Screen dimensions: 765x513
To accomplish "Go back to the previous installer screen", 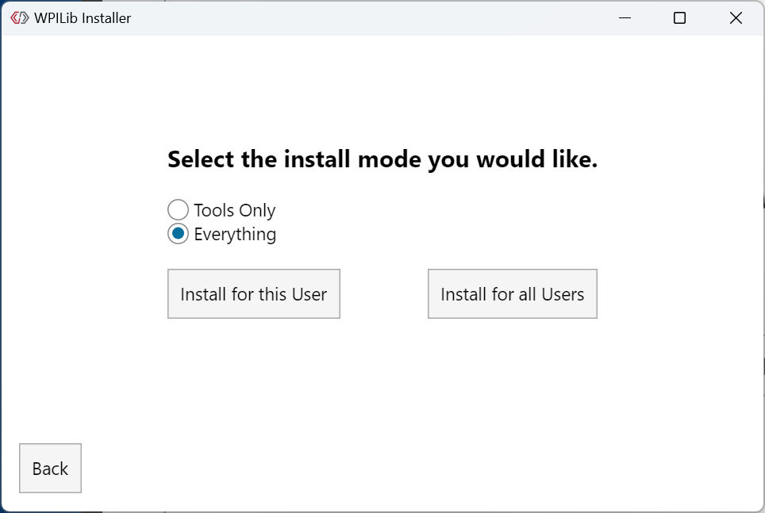I will 50,468.
